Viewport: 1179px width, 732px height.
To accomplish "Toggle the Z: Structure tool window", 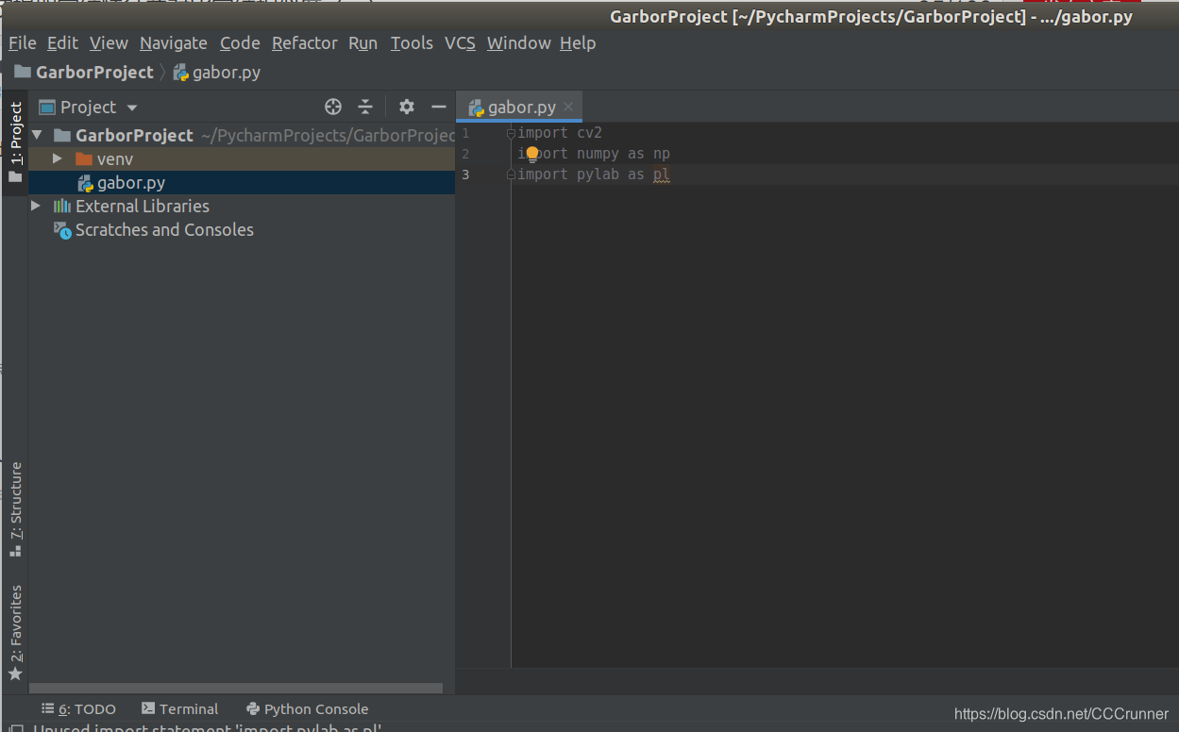I will click(x=15, y=510).
